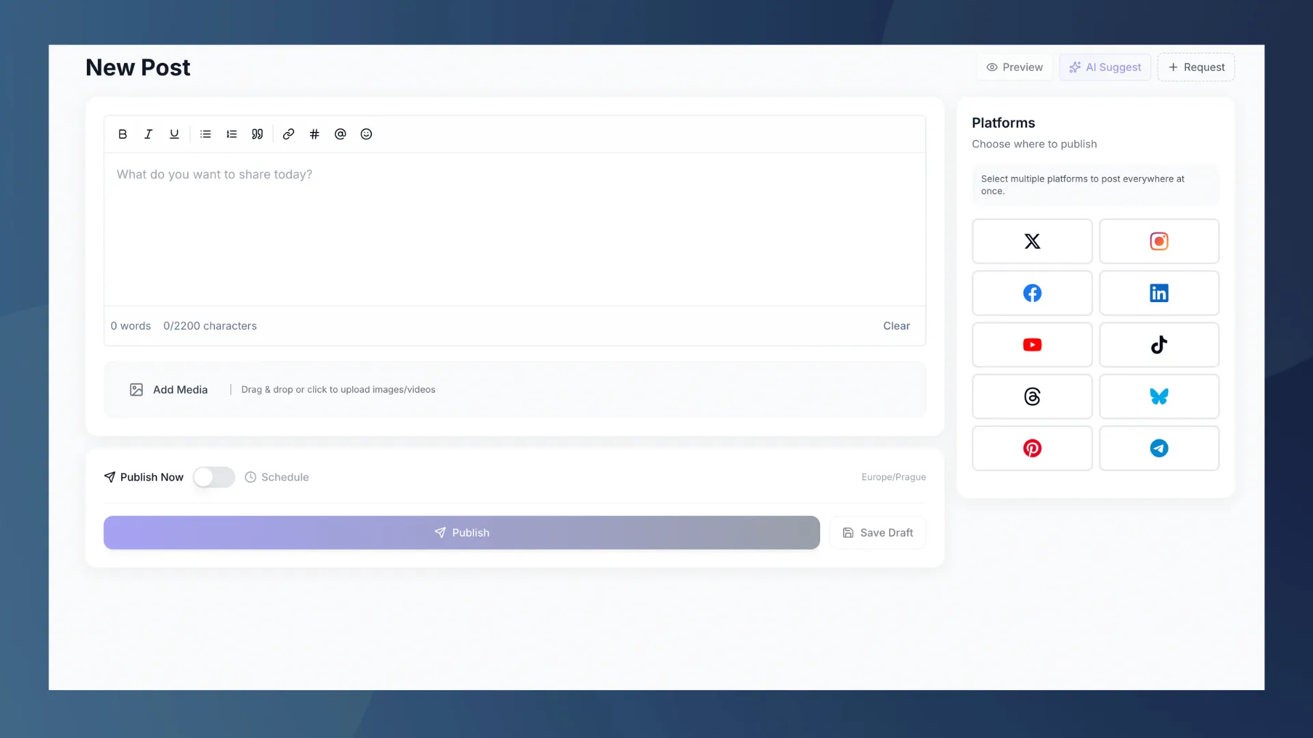The image size is (1313, 738).
Task: Select the X (Twitter) platform
Action: click(x=1032, y=241)
